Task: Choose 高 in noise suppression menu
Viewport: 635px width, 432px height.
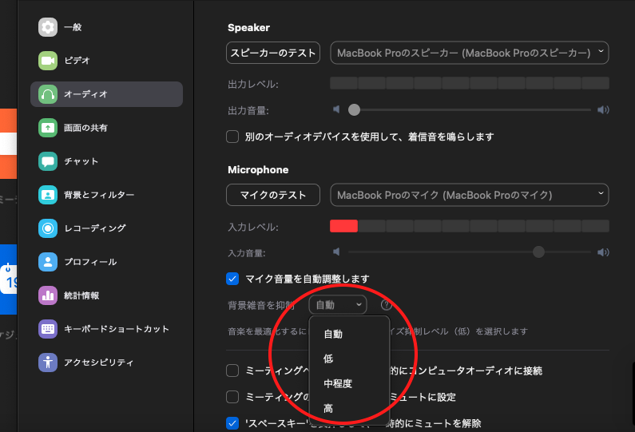Action: (x=328, y=409)
